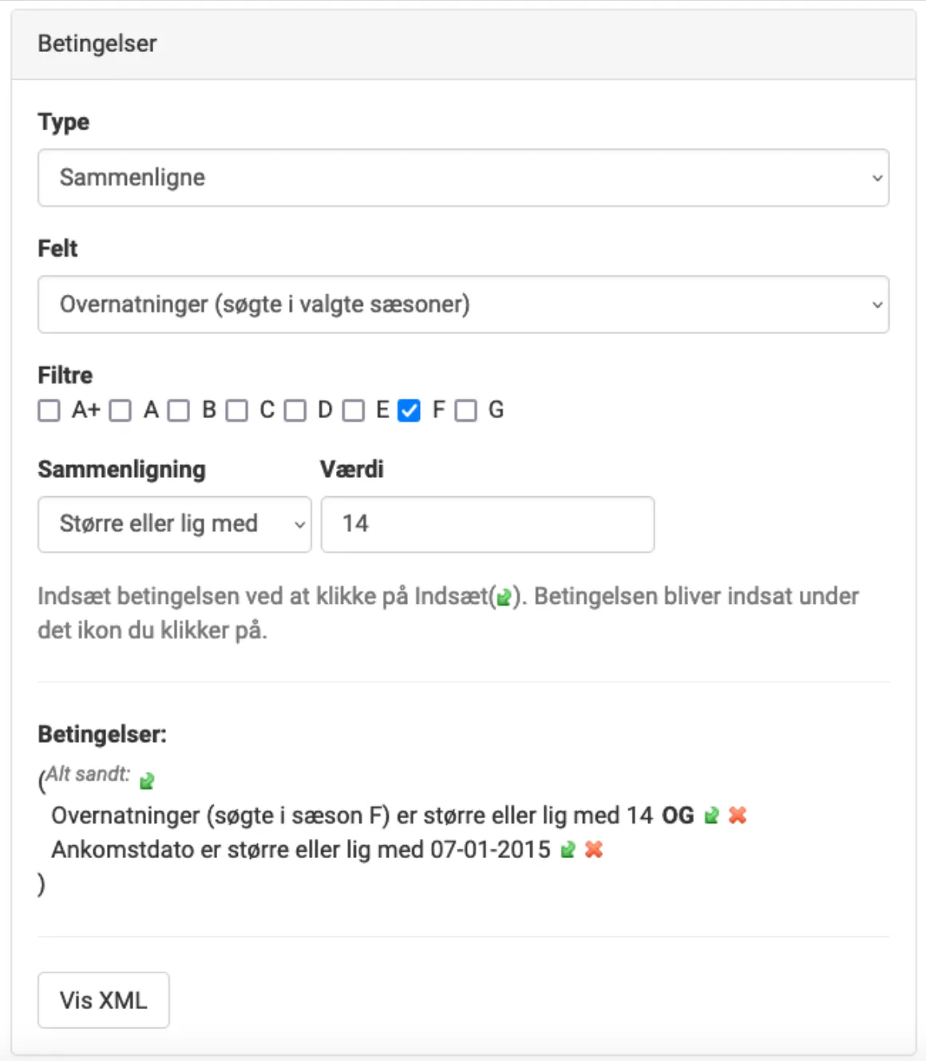This screenshot has height=1061, width=926.
Task: Open the Sammenligning dropdown
Action: coord(174,524)
